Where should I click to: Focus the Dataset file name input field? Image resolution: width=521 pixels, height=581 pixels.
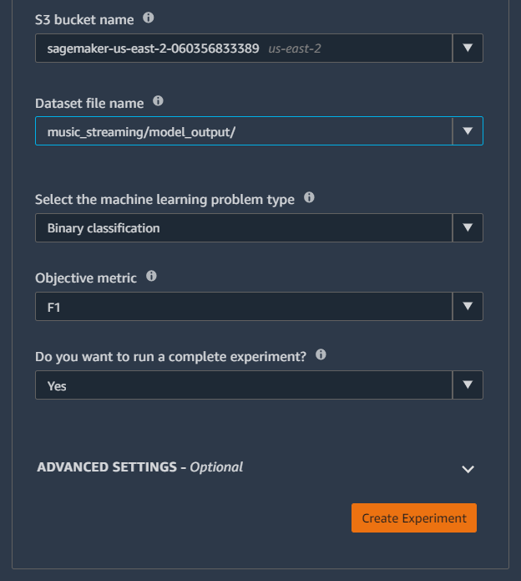[244, 130]
